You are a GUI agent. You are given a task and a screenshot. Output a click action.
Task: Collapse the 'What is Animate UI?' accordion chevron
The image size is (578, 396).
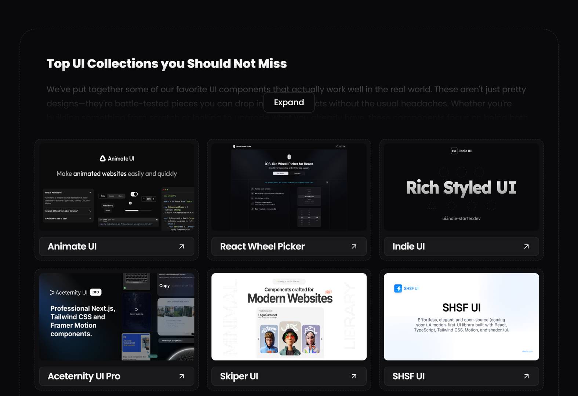[x=90, y=192]
